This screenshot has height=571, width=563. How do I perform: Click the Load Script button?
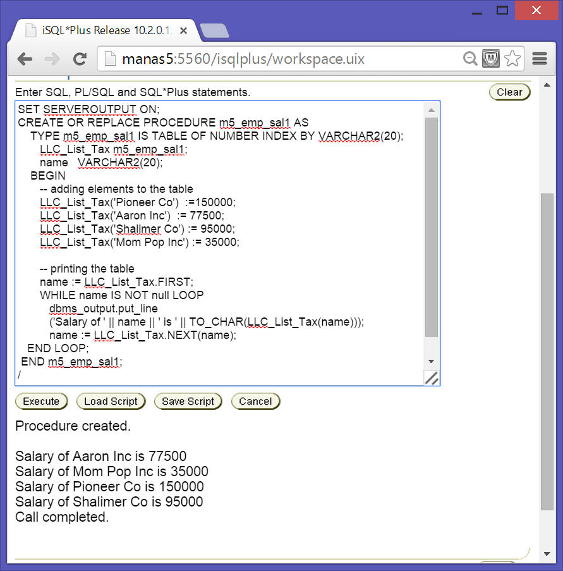[x=111, y=402]
